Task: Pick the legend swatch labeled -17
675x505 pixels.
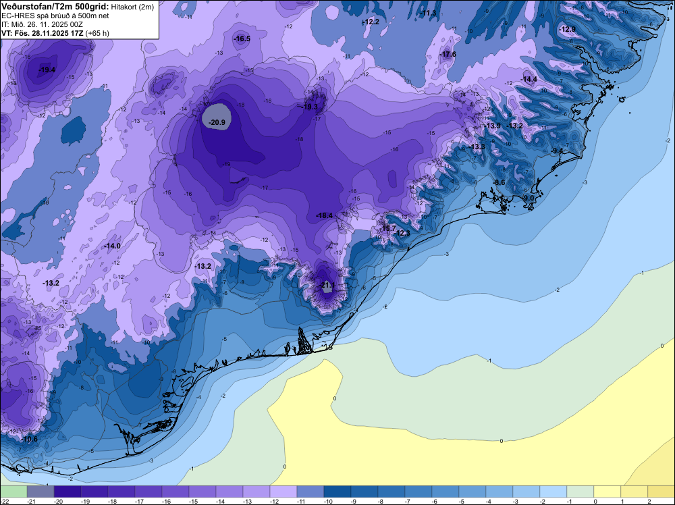Action: (148, 491)
